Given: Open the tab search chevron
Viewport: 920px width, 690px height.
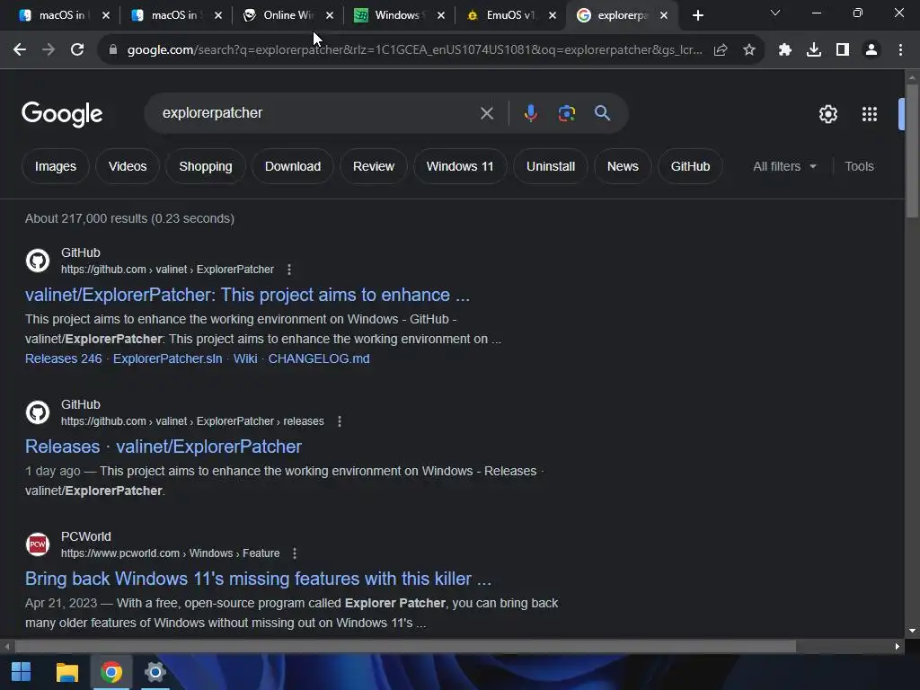Looking at the screenshot, I should click(x=775, y=13).
